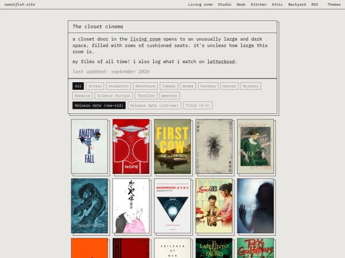Filter films by Thriller
This screenshot has height=258, width=345.
click(146, 96)
